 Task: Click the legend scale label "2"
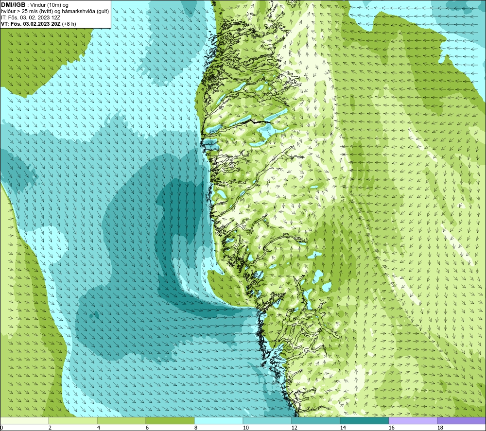(50, 428)
